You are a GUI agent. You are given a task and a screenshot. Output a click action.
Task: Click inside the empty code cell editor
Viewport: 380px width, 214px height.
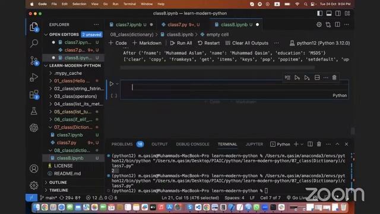(x=234, y=87)
